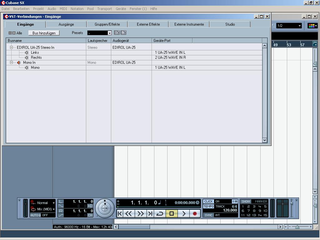The height and width of the screenshot is (240, 320).
Task: Toggle the precount icon next to CLICK
Action: tap(235, 202)
